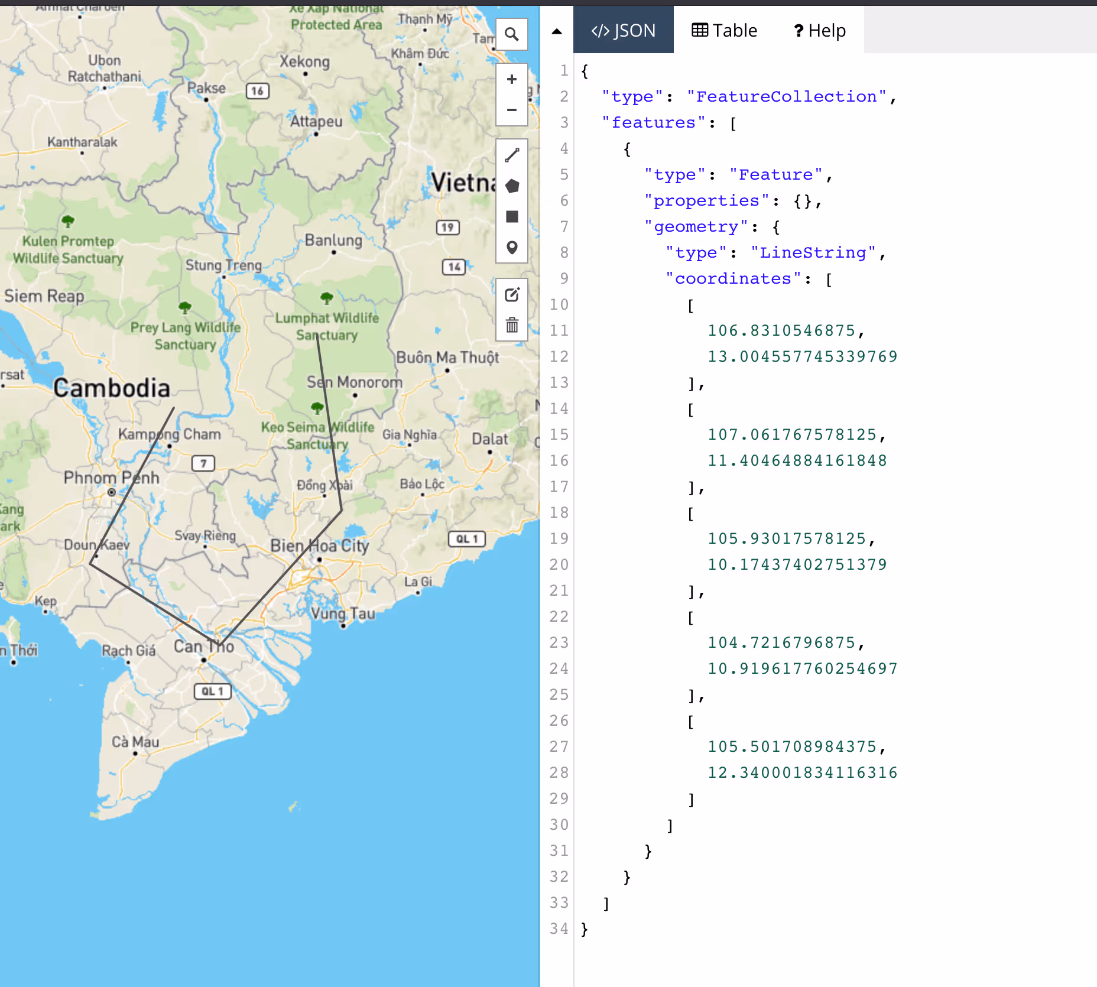Screen dimensions: 1097x987
Task: Place cursor on value 105.93017578125
Action: pos(787,538)
